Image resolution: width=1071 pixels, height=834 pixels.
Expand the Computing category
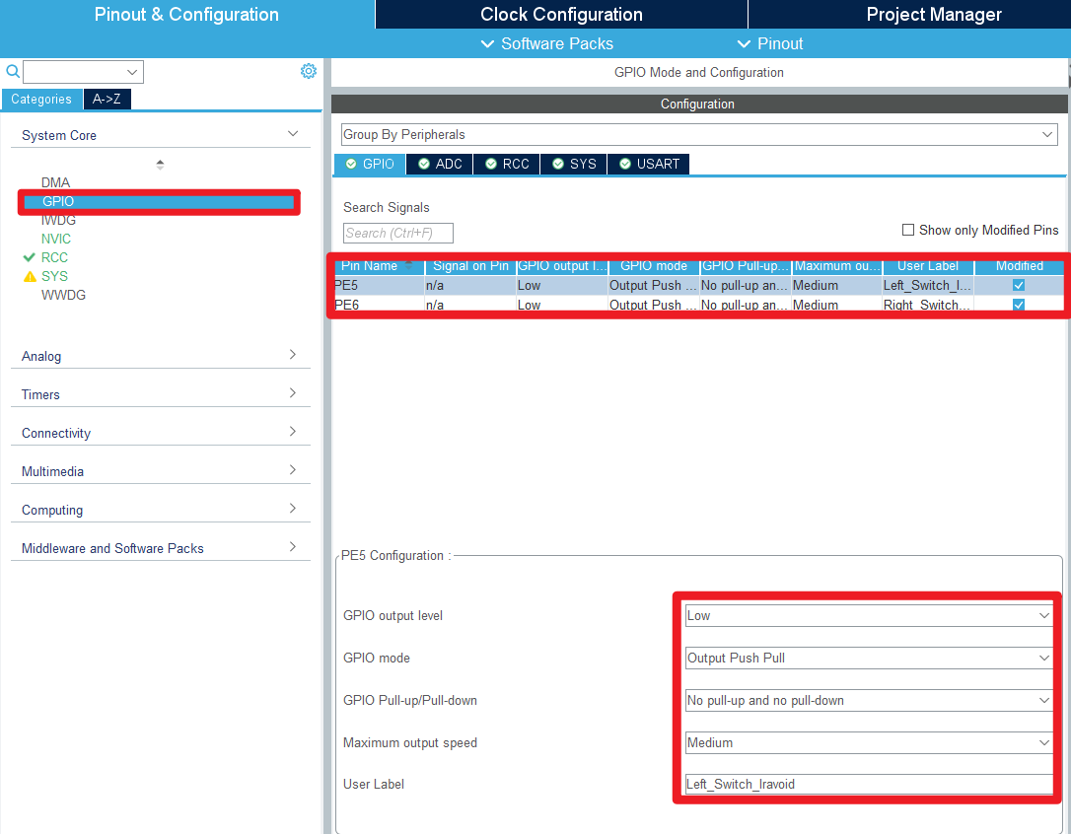coord(161,510)
